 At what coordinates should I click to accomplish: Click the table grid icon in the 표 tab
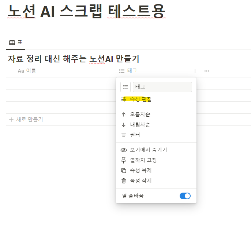pos(12,43)
